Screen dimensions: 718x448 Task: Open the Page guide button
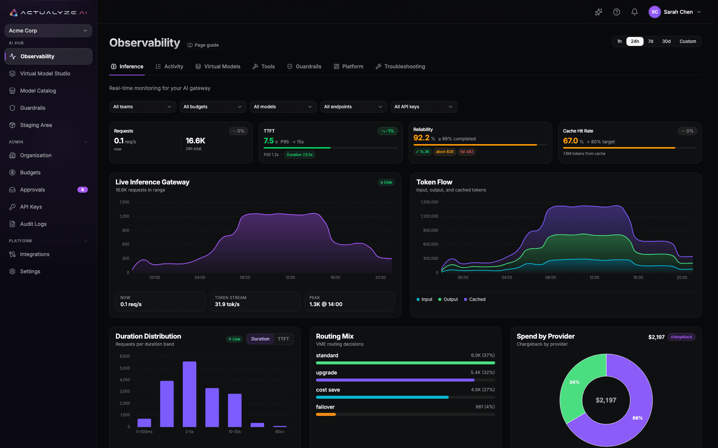click(203, 45)
